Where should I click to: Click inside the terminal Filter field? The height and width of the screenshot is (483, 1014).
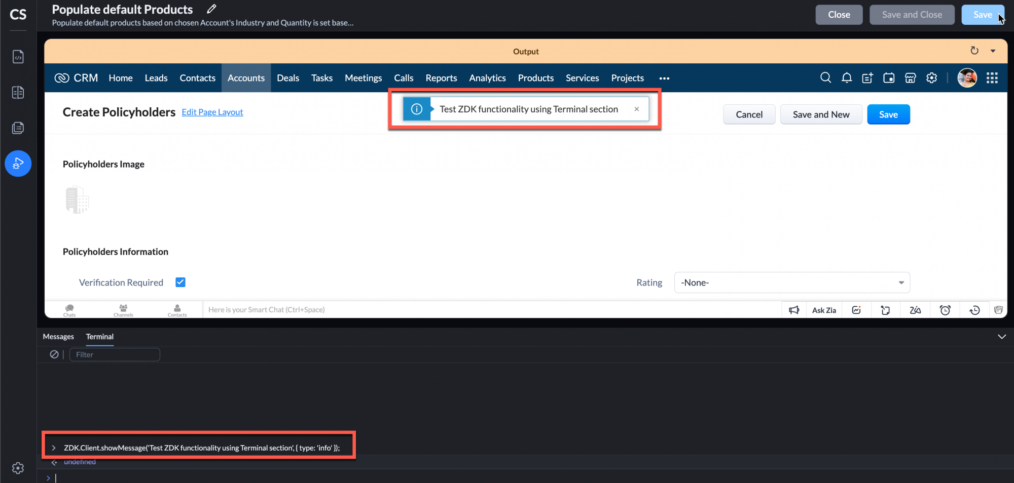114,354
